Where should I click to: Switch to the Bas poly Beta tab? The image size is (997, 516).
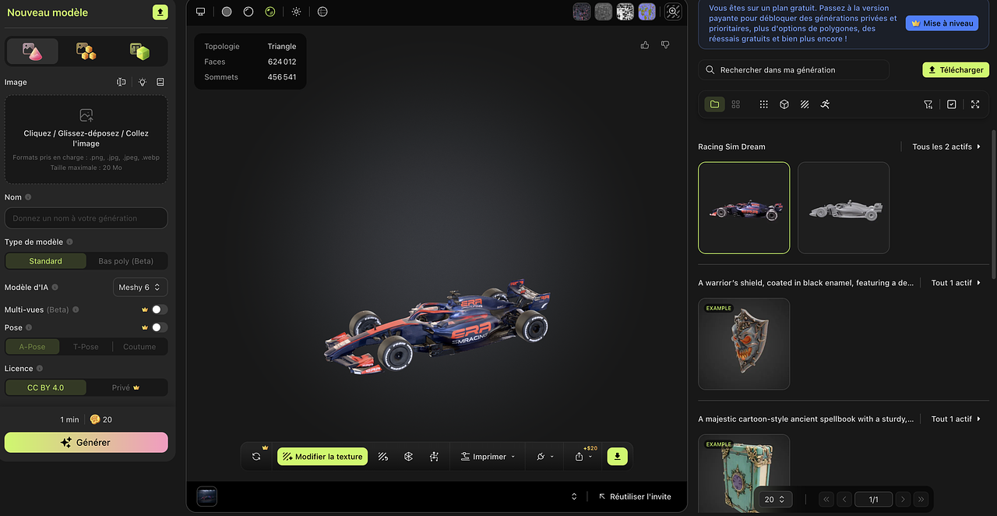click(x=127, y=260)
